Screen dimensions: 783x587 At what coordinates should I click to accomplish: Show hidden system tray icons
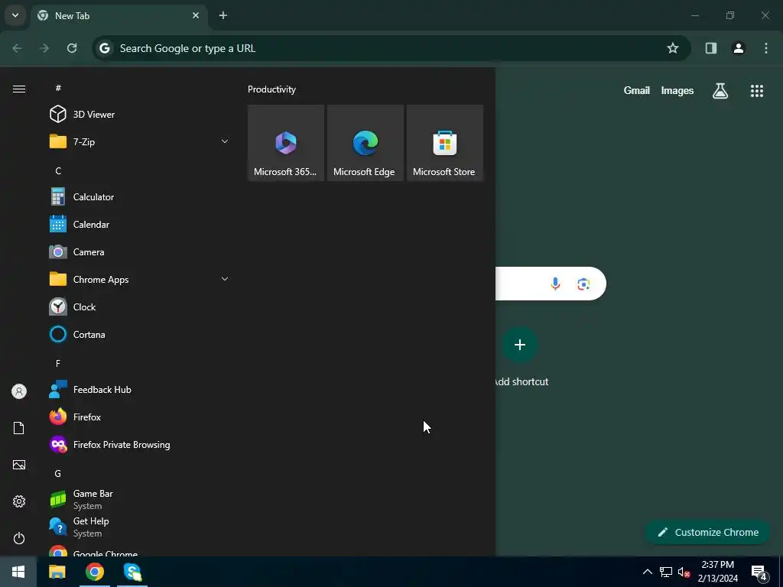coord(647,572)
